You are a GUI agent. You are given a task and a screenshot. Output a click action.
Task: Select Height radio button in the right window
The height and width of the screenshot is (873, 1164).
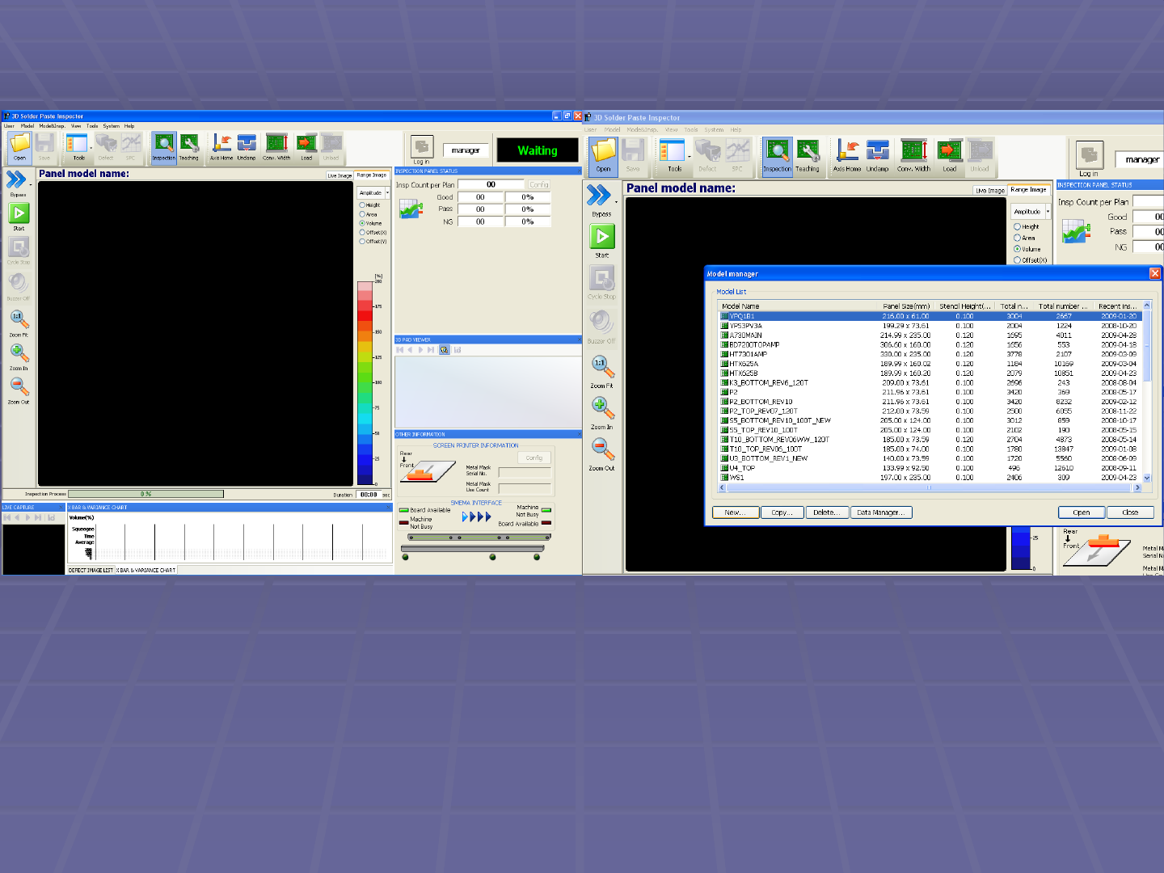click(1018, 227)
